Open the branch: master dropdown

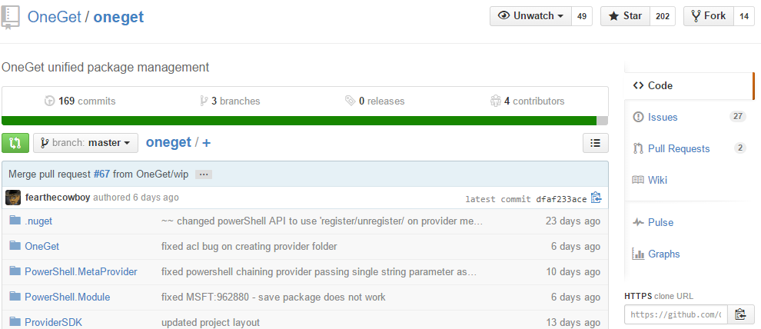86,143
